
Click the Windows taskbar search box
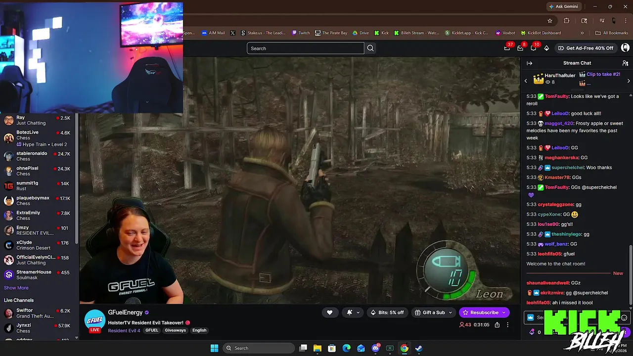[259, 348]
